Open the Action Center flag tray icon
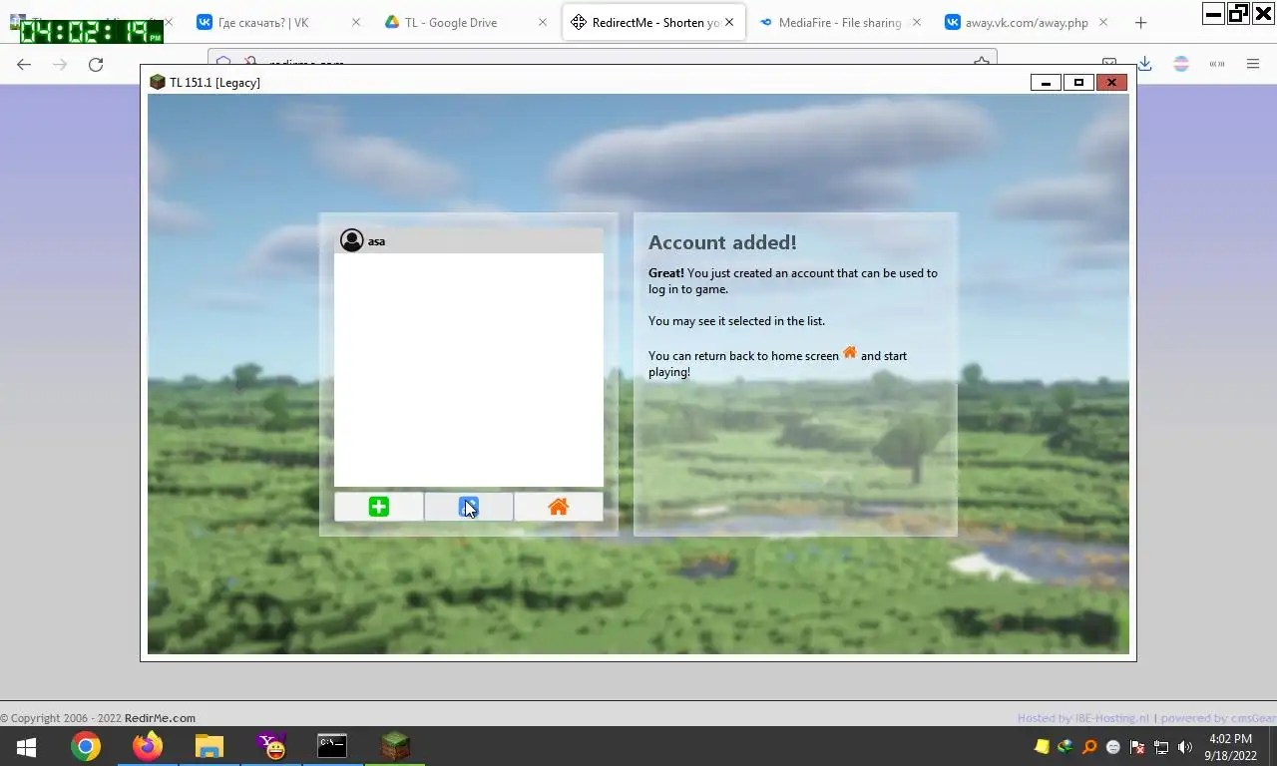The width and height of the screenshot is (1277, 766). pos(1137,746)
